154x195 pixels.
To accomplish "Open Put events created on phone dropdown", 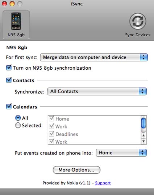I will pyautogui.click(x=121, y=153).
